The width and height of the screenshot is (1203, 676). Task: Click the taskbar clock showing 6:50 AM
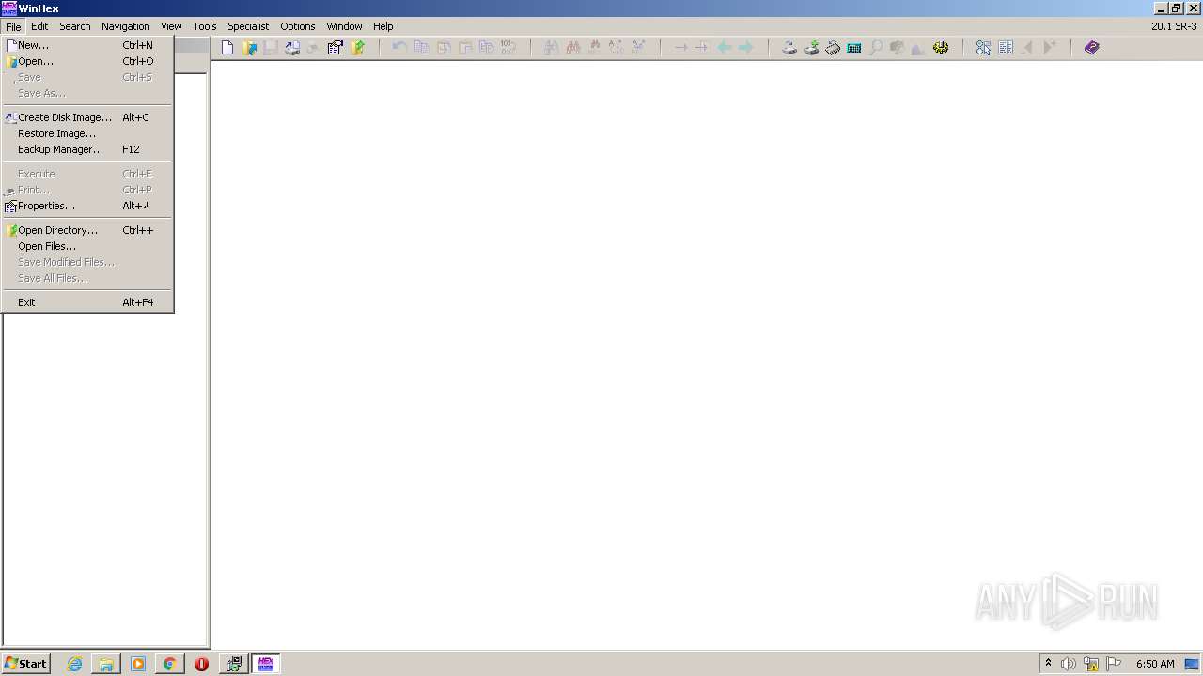tap(1155, 664)
